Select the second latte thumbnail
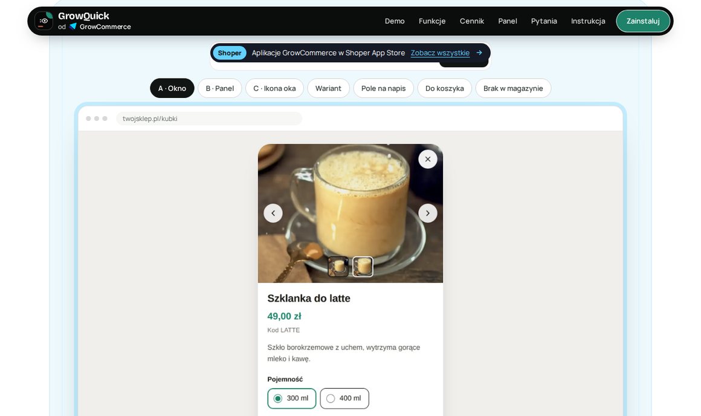The height and width of the screenshot is (416, 701). pyautogui.click(x=363, y=267)
